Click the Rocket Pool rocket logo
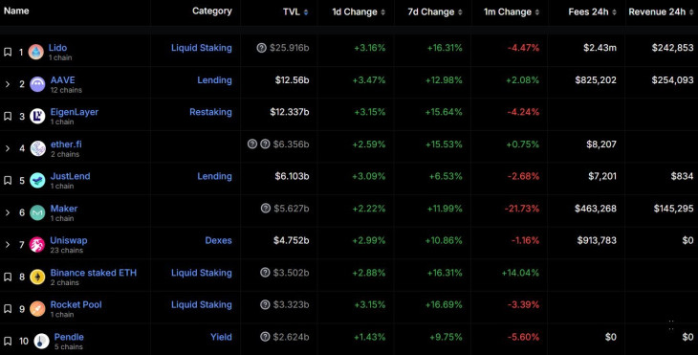Viewport: 698px width, 355px height. pyautogui.click(x=37, y=309)
